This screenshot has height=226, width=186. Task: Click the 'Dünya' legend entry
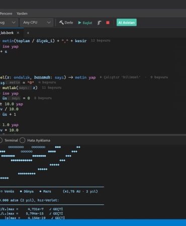[x=27, y=191]
